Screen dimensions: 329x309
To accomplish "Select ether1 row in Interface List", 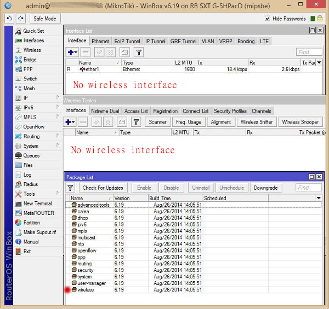I will [194, 69].
